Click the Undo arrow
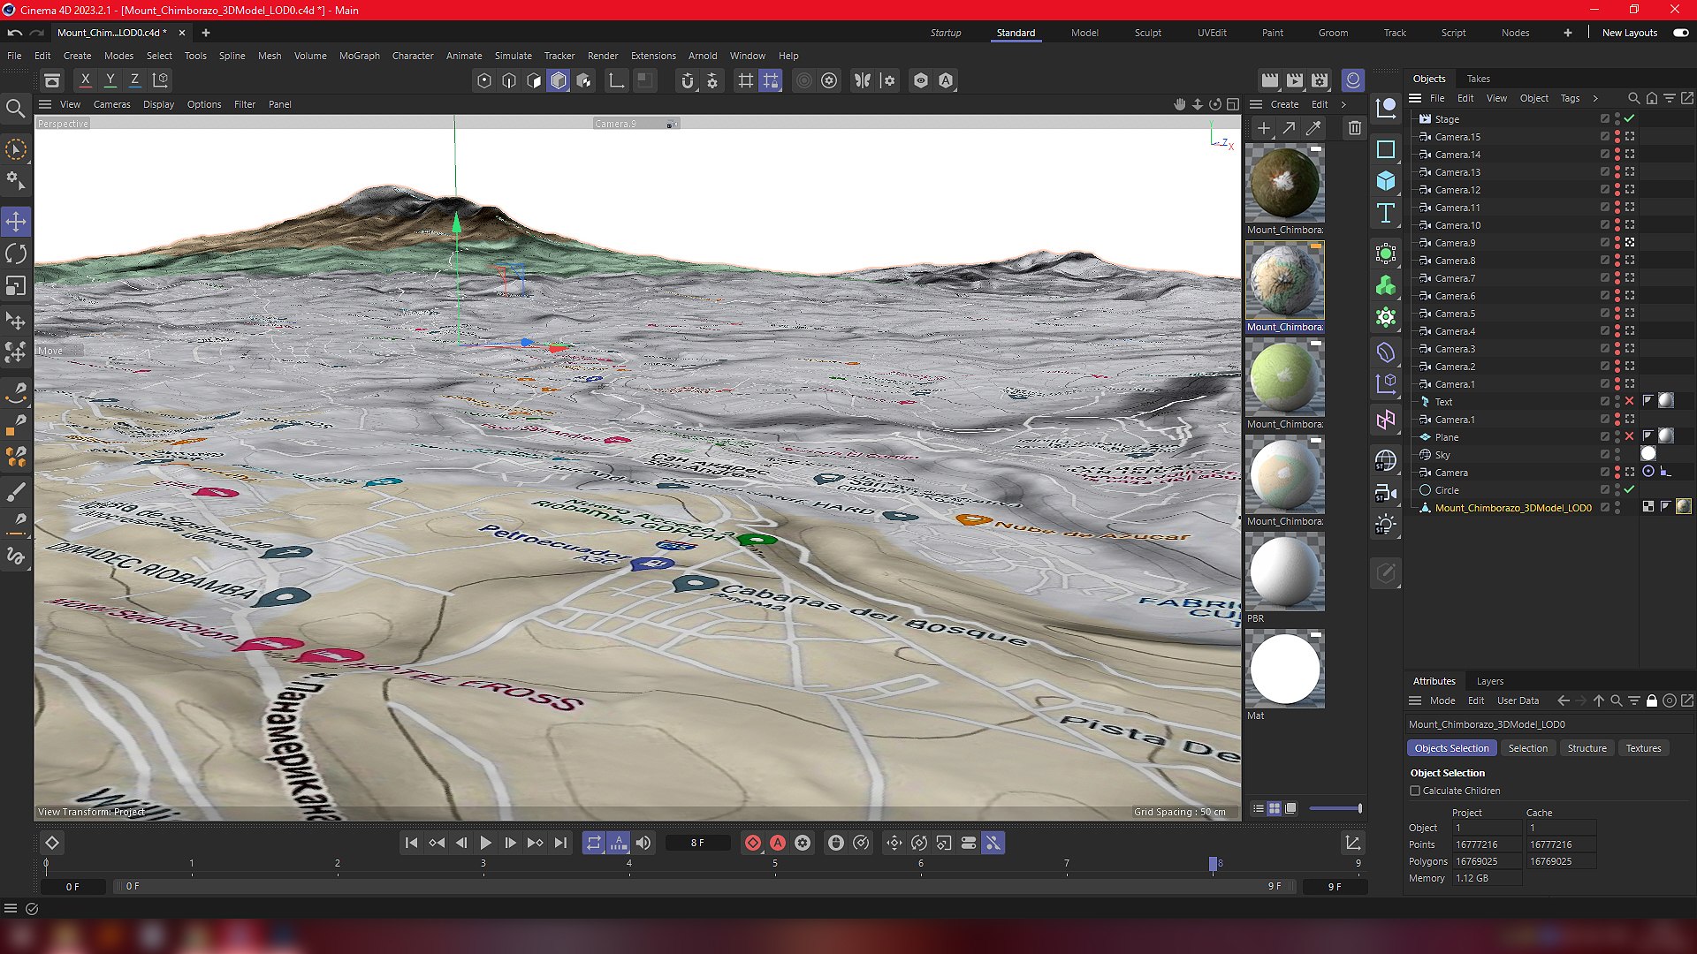This screenshot has height=954, width=1697. [x=15, y=33]
